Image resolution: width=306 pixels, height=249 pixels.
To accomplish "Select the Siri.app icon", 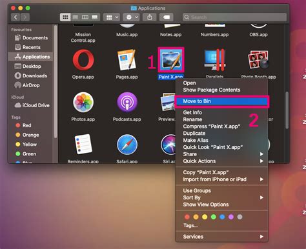I will 168,144.
